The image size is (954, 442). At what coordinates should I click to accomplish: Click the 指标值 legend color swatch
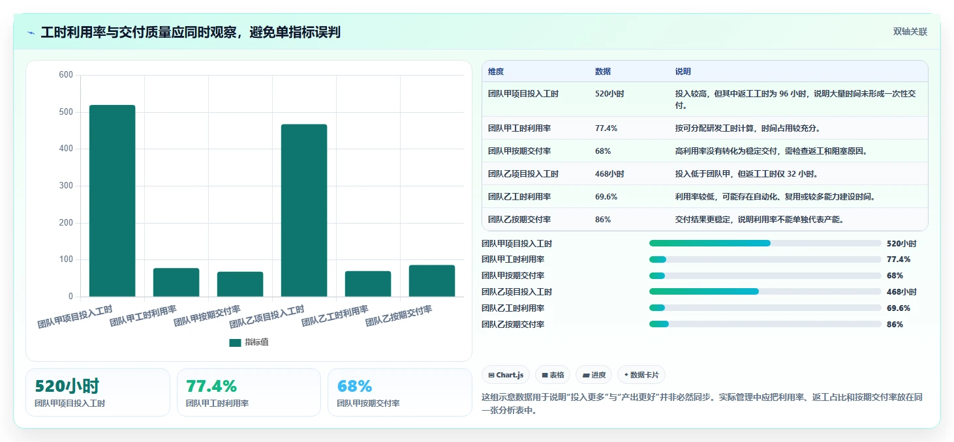pyautogui.click(x=235, y=343)
